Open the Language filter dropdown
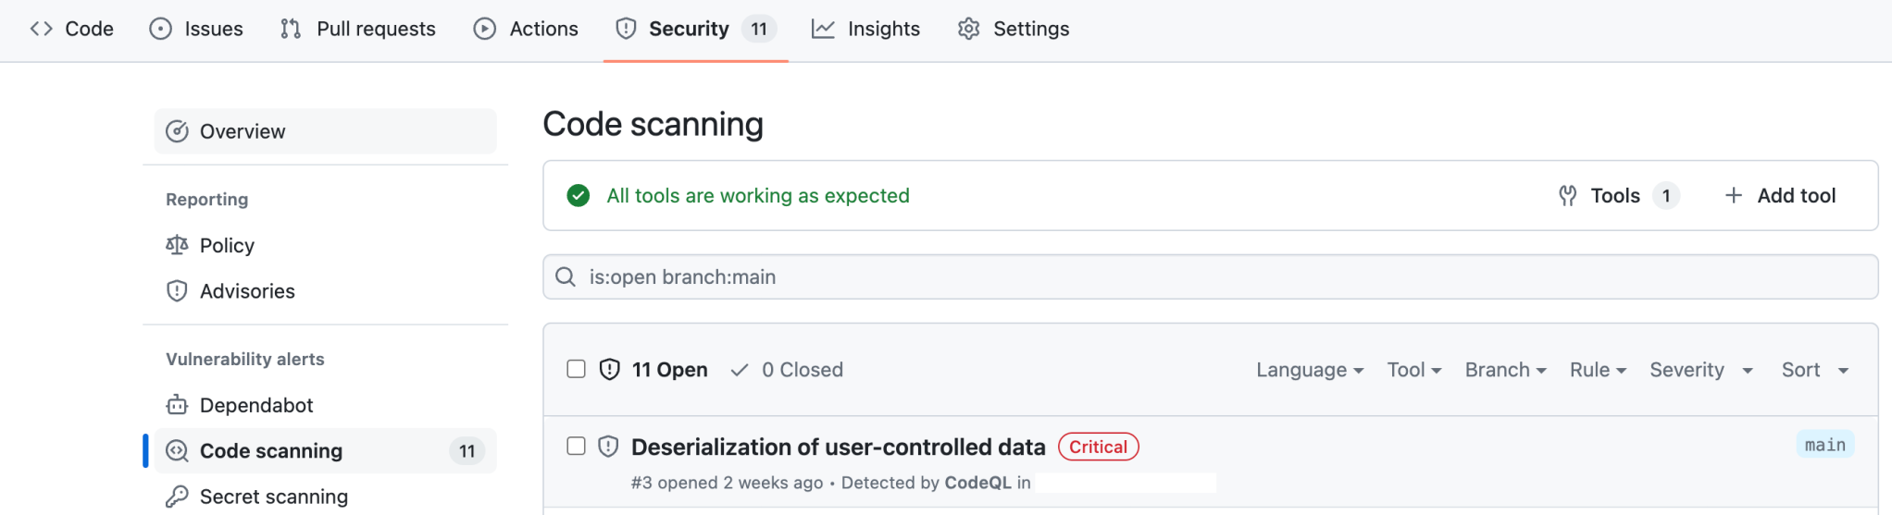The height and width of the screenshot is (515, 1892). tap(1309, 370)
